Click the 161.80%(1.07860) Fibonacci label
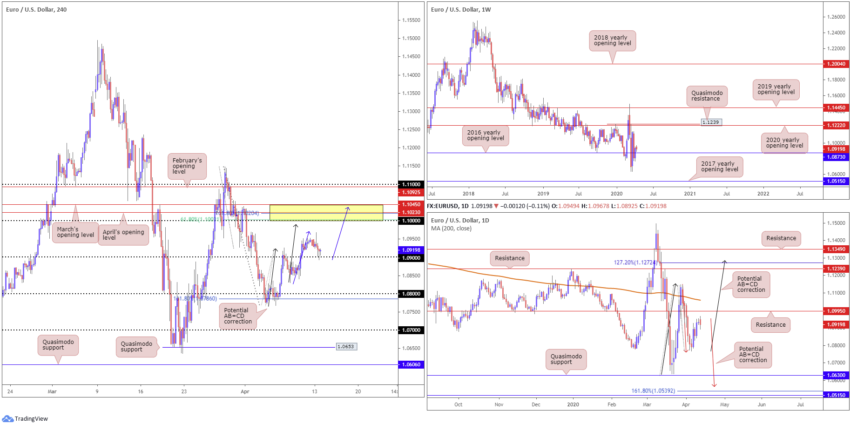Screen dimensions: 850x424 click(x=195, y=298)
